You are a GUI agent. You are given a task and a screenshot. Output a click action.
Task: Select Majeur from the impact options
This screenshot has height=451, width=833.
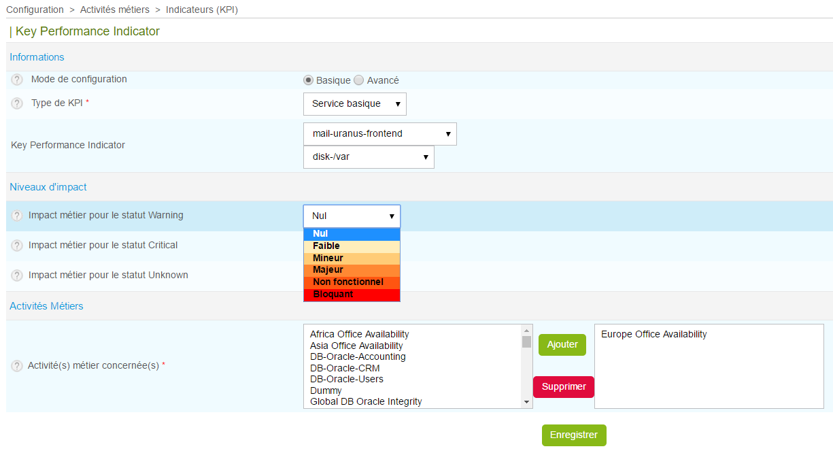coord(352,270)
